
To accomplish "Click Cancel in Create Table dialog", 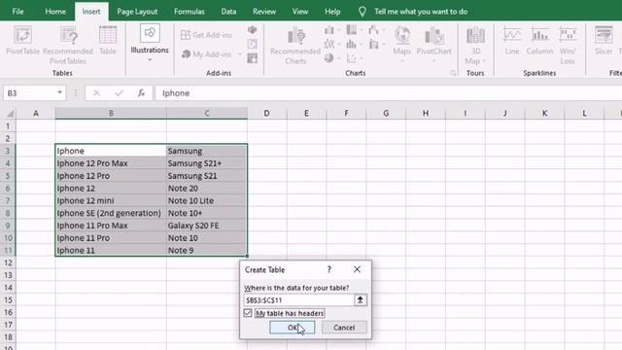I will tap(344, 328).
